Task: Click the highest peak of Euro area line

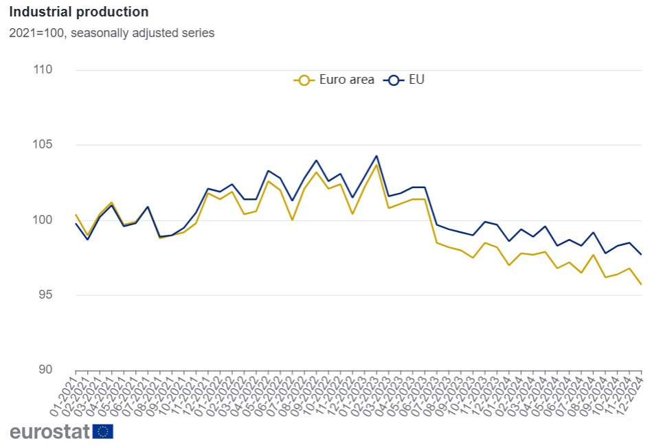Action: click(376, 165)
